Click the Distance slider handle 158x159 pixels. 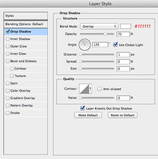coord(80,54)
